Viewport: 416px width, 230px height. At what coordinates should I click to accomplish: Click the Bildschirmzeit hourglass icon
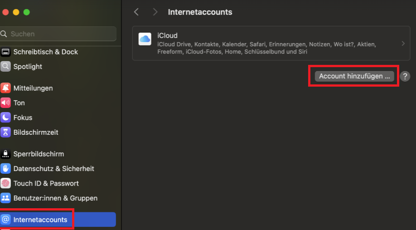click(5, 132)
